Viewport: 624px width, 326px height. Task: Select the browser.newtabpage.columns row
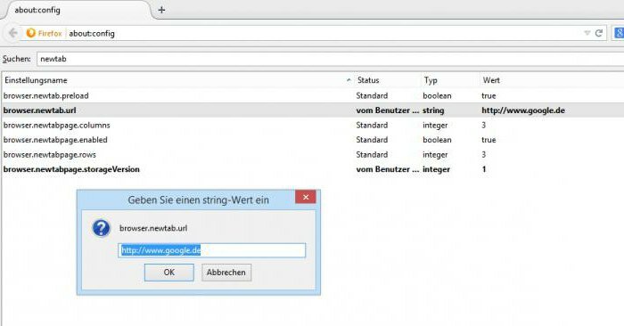(x=313, y=126)
